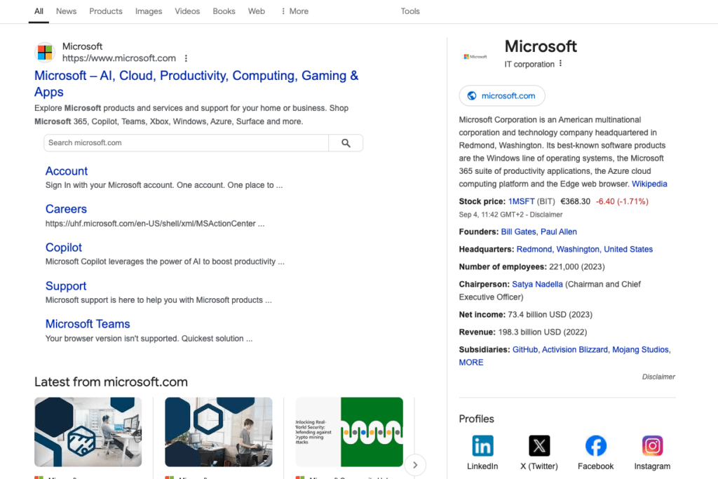Viewport: 718px width, 479px height.
Task: Click the Number of employees 221,000 value
Action: (577, 267)
